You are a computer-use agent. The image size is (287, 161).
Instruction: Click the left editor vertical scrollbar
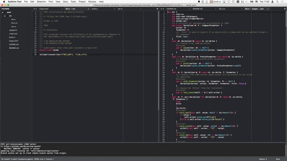(x=158, y=60)
